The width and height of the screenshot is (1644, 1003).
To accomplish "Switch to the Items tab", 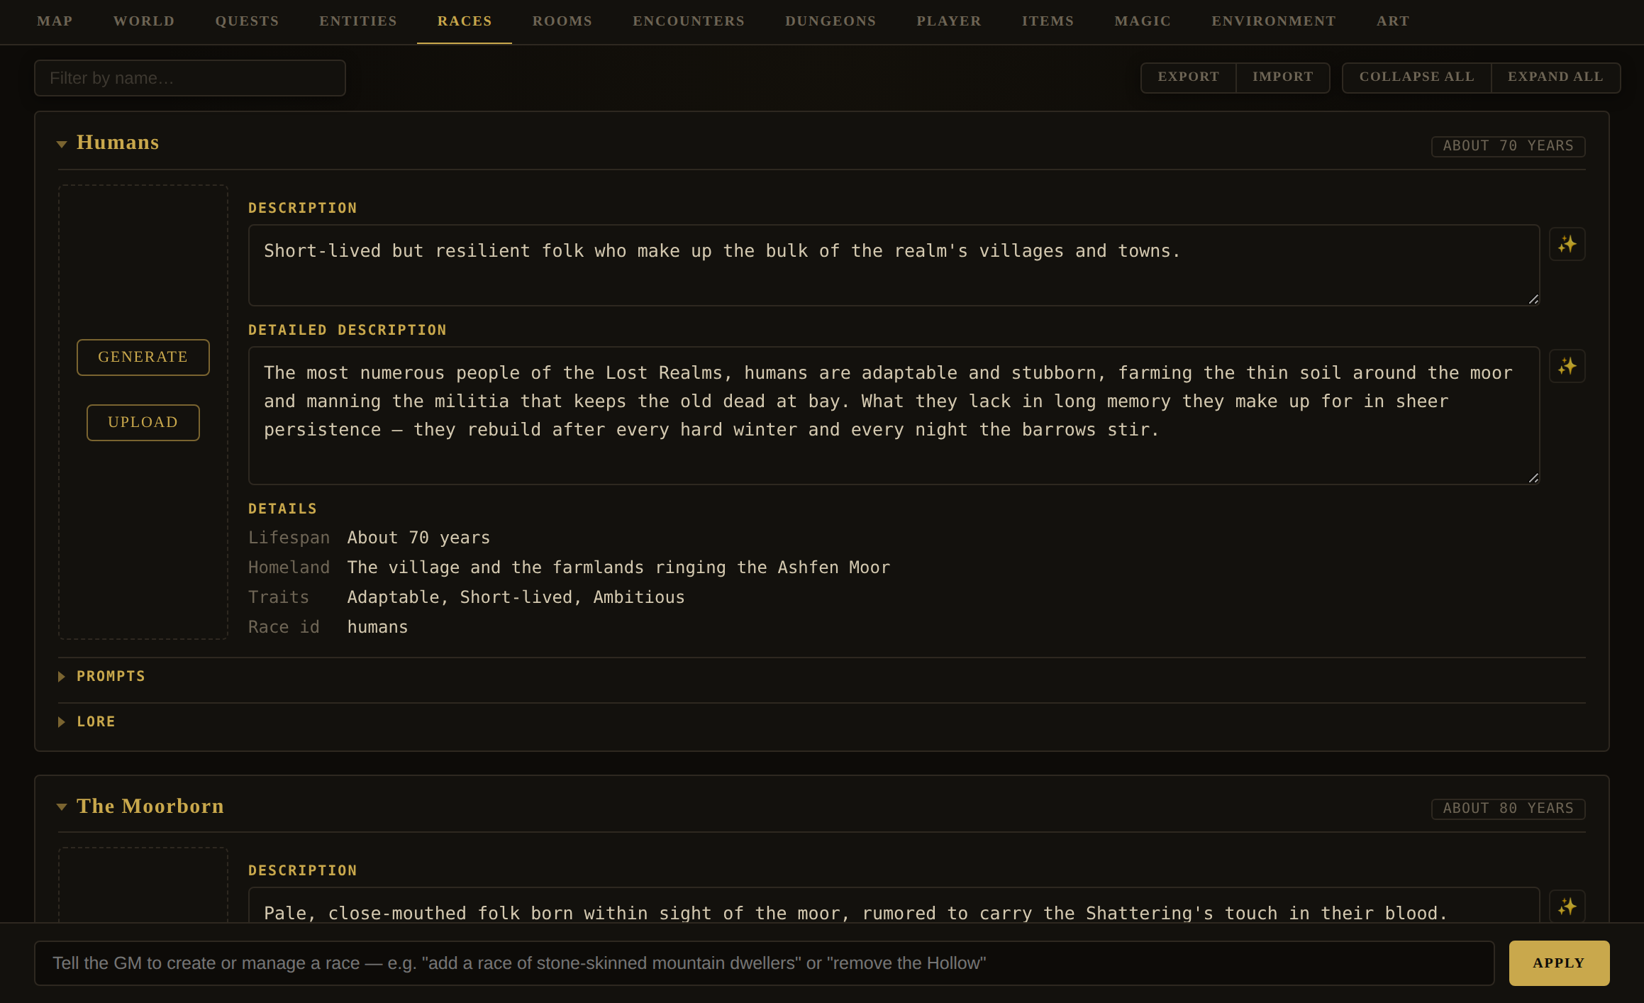I will click(1048, 21).
